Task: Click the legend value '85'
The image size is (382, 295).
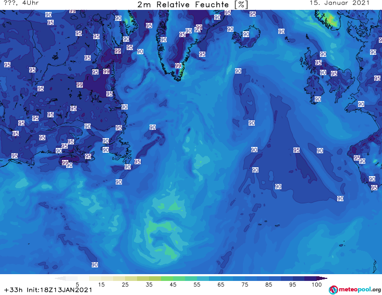Action: (268, 284)
